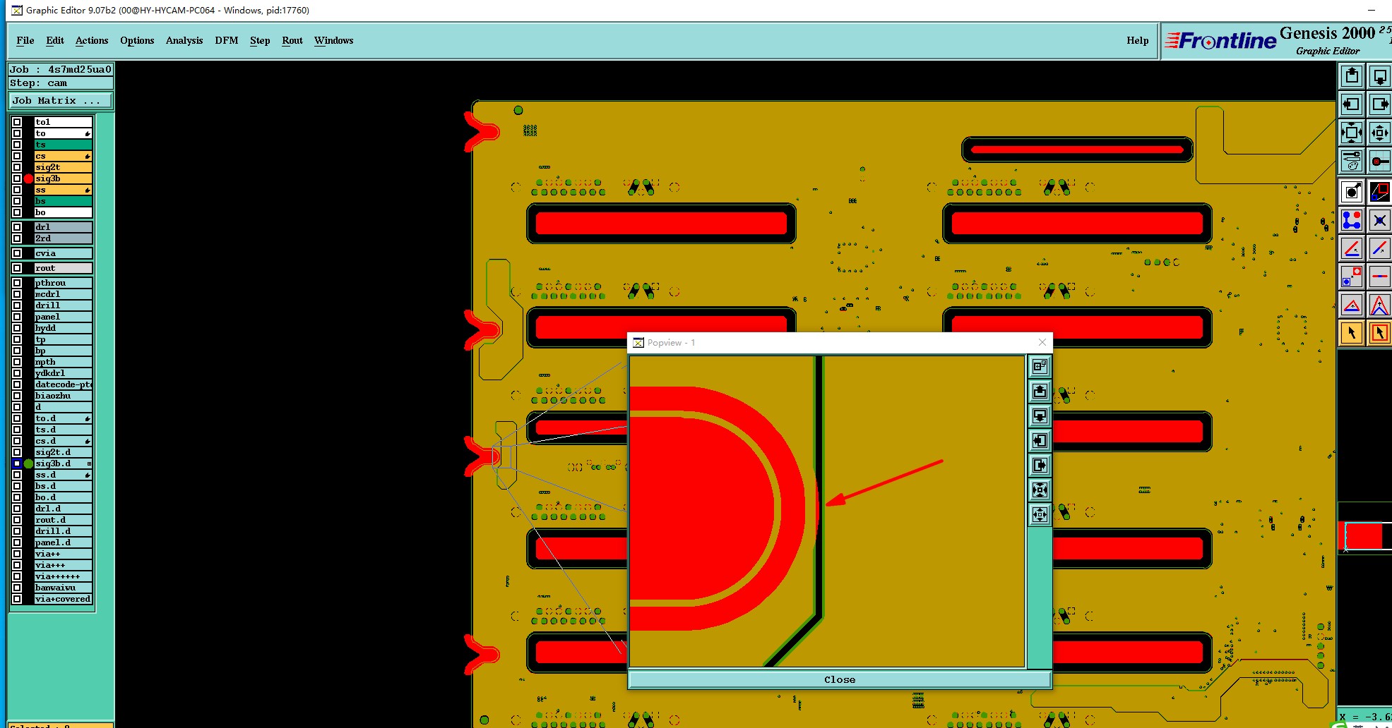
Task: Toggle checkbox for layer via+covered
Action: tap(17, 599)
